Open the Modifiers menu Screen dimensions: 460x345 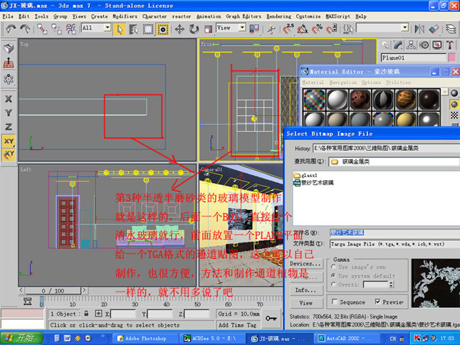(x=125, y=16)
